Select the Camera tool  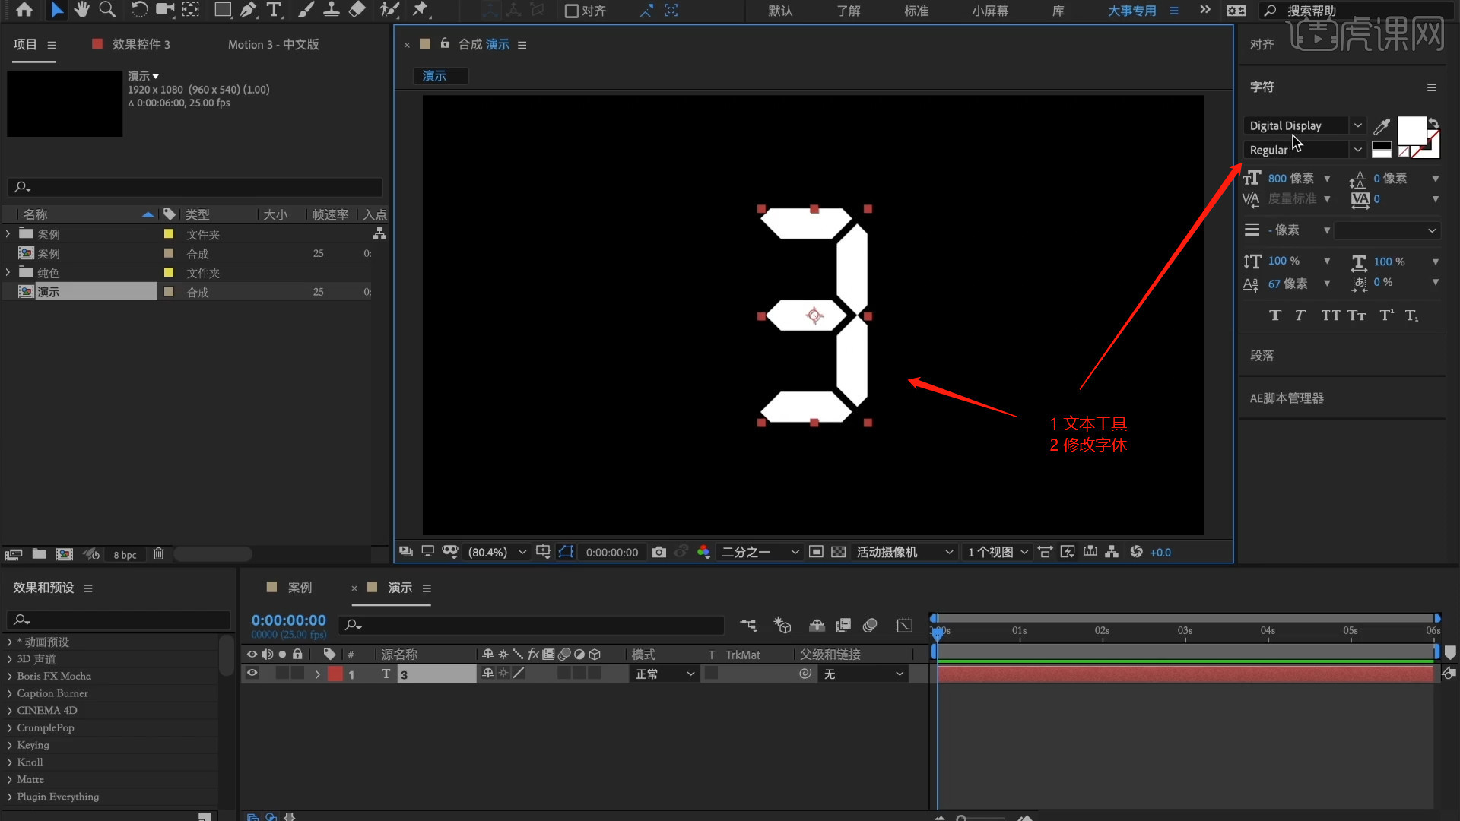[x=164, y=10]
